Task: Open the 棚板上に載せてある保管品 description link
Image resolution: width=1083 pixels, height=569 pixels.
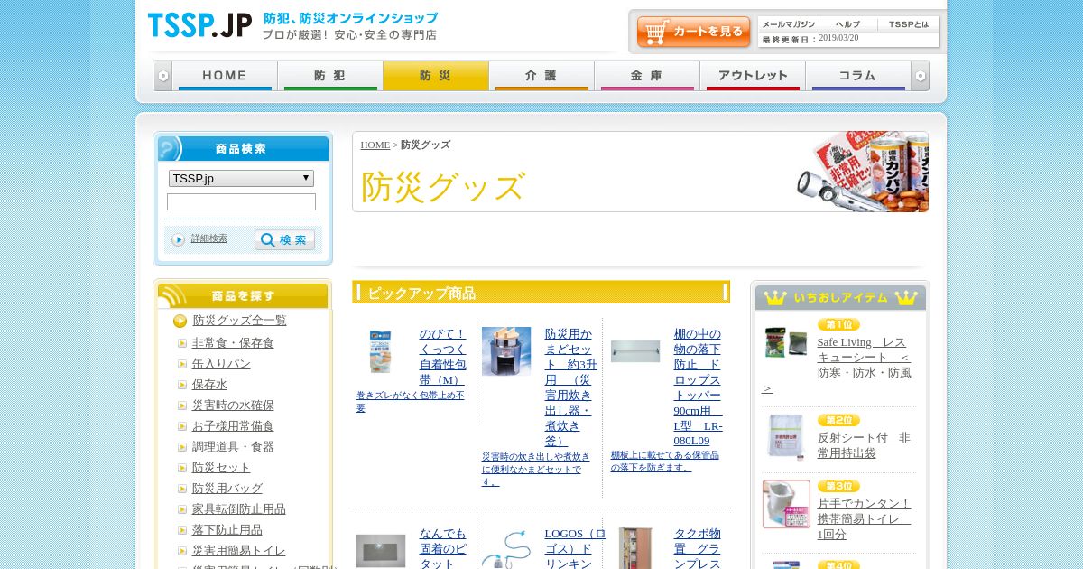Action: (665, 462)
